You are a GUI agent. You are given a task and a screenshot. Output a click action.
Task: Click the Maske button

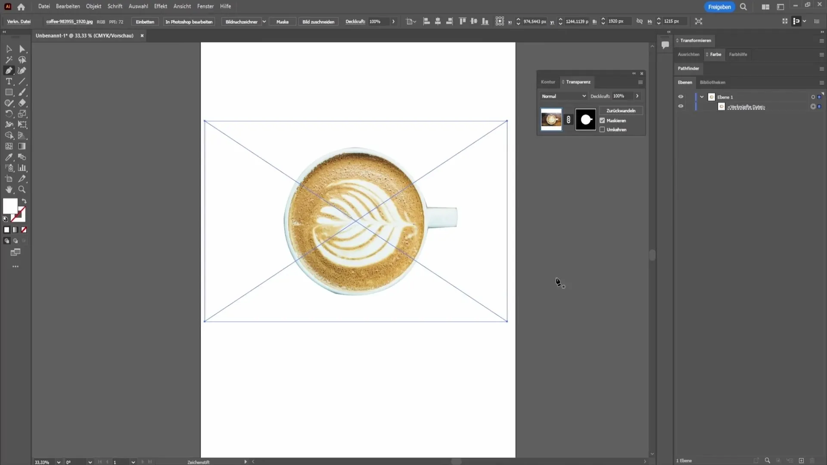[x=283, y=22]
